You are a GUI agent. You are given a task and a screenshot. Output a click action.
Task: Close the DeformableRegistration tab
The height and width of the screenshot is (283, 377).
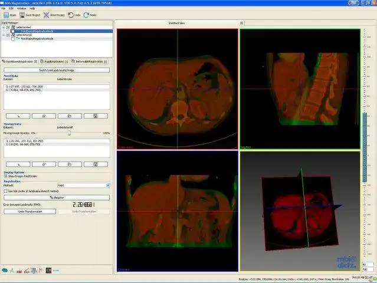(x=105, y=61)
